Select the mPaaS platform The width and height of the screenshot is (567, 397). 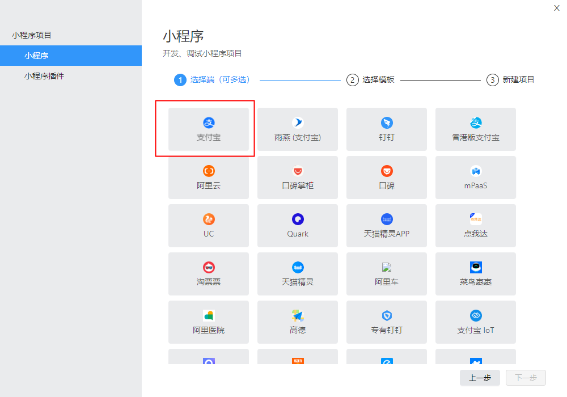pos(476,177)
